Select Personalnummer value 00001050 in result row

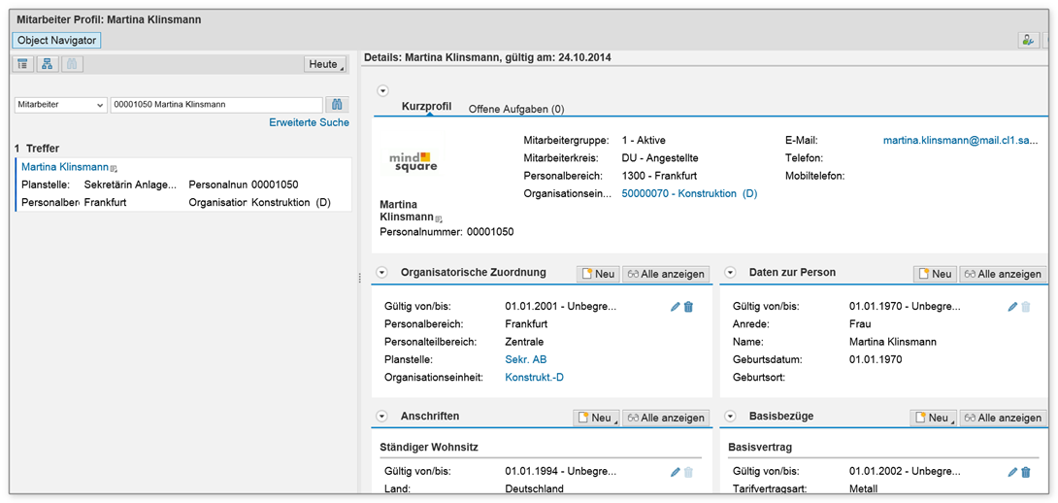[276, 184]
